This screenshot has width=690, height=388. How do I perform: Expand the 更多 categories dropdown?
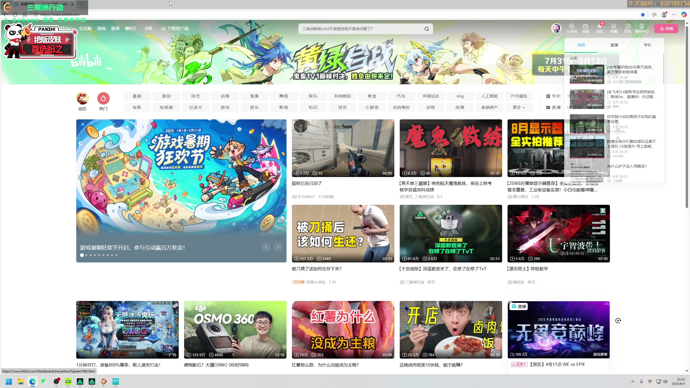(x=519, y=108)
